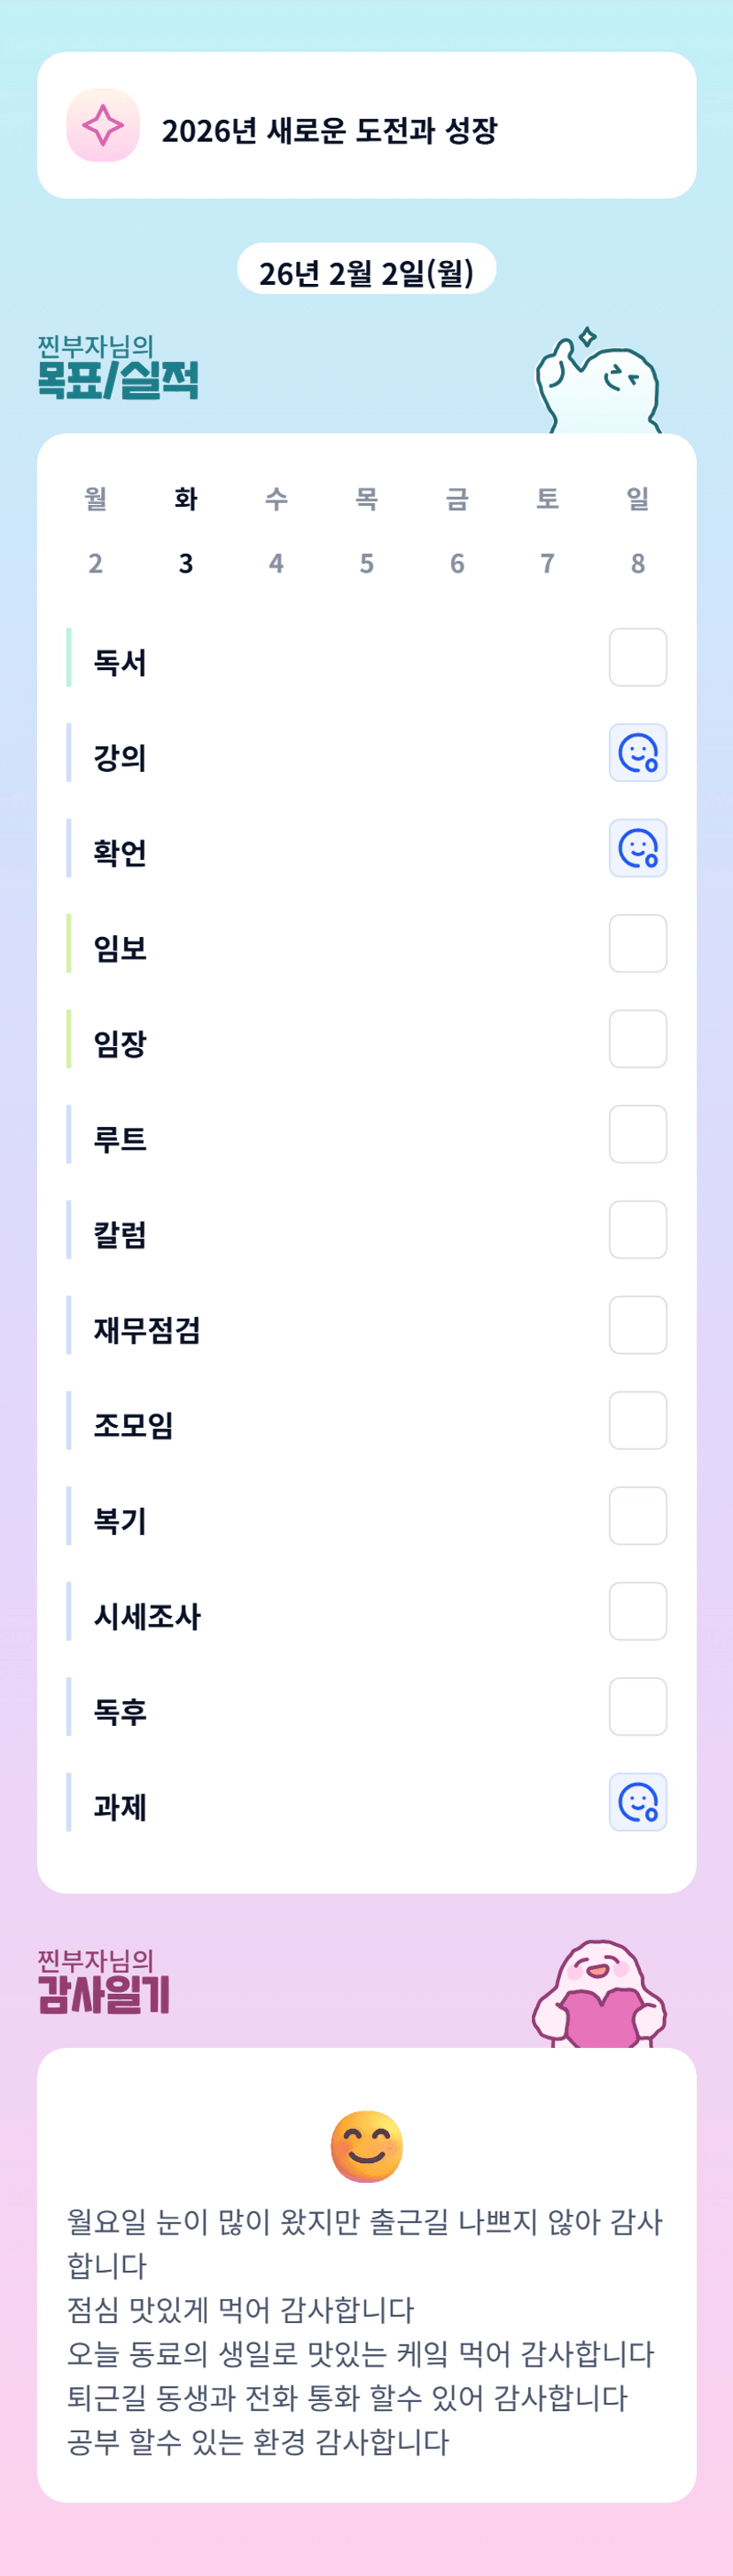Viewport: 733px width, 2576px height.
Task: Click the 조모임 goal label
Action: [x=134, y=1425]
